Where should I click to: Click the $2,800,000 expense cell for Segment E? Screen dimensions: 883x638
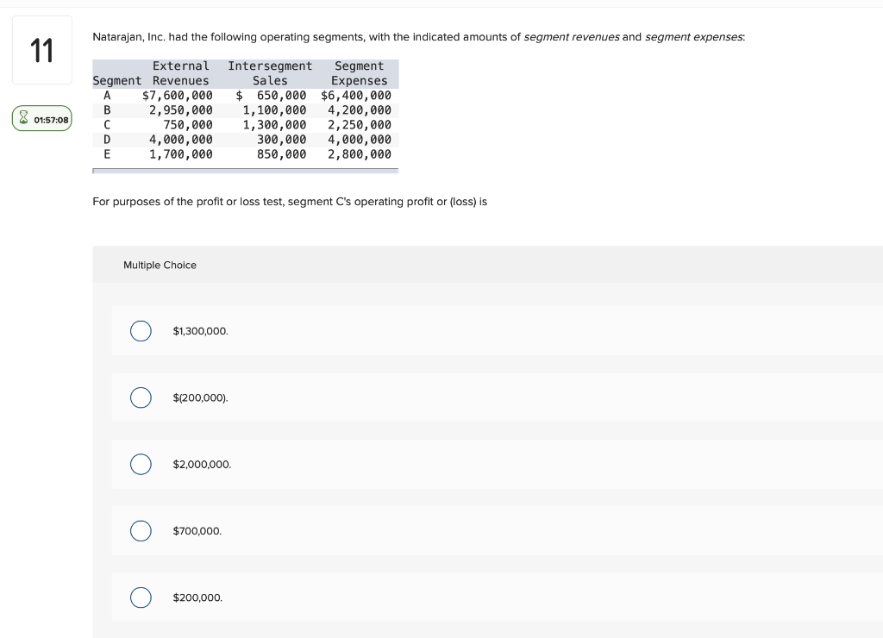pyautogui.click(x=360, y=153)
